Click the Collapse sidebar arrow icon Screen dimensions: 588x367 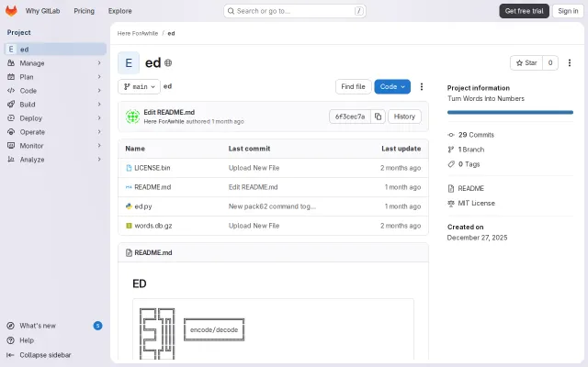click(x=10, y=355)
